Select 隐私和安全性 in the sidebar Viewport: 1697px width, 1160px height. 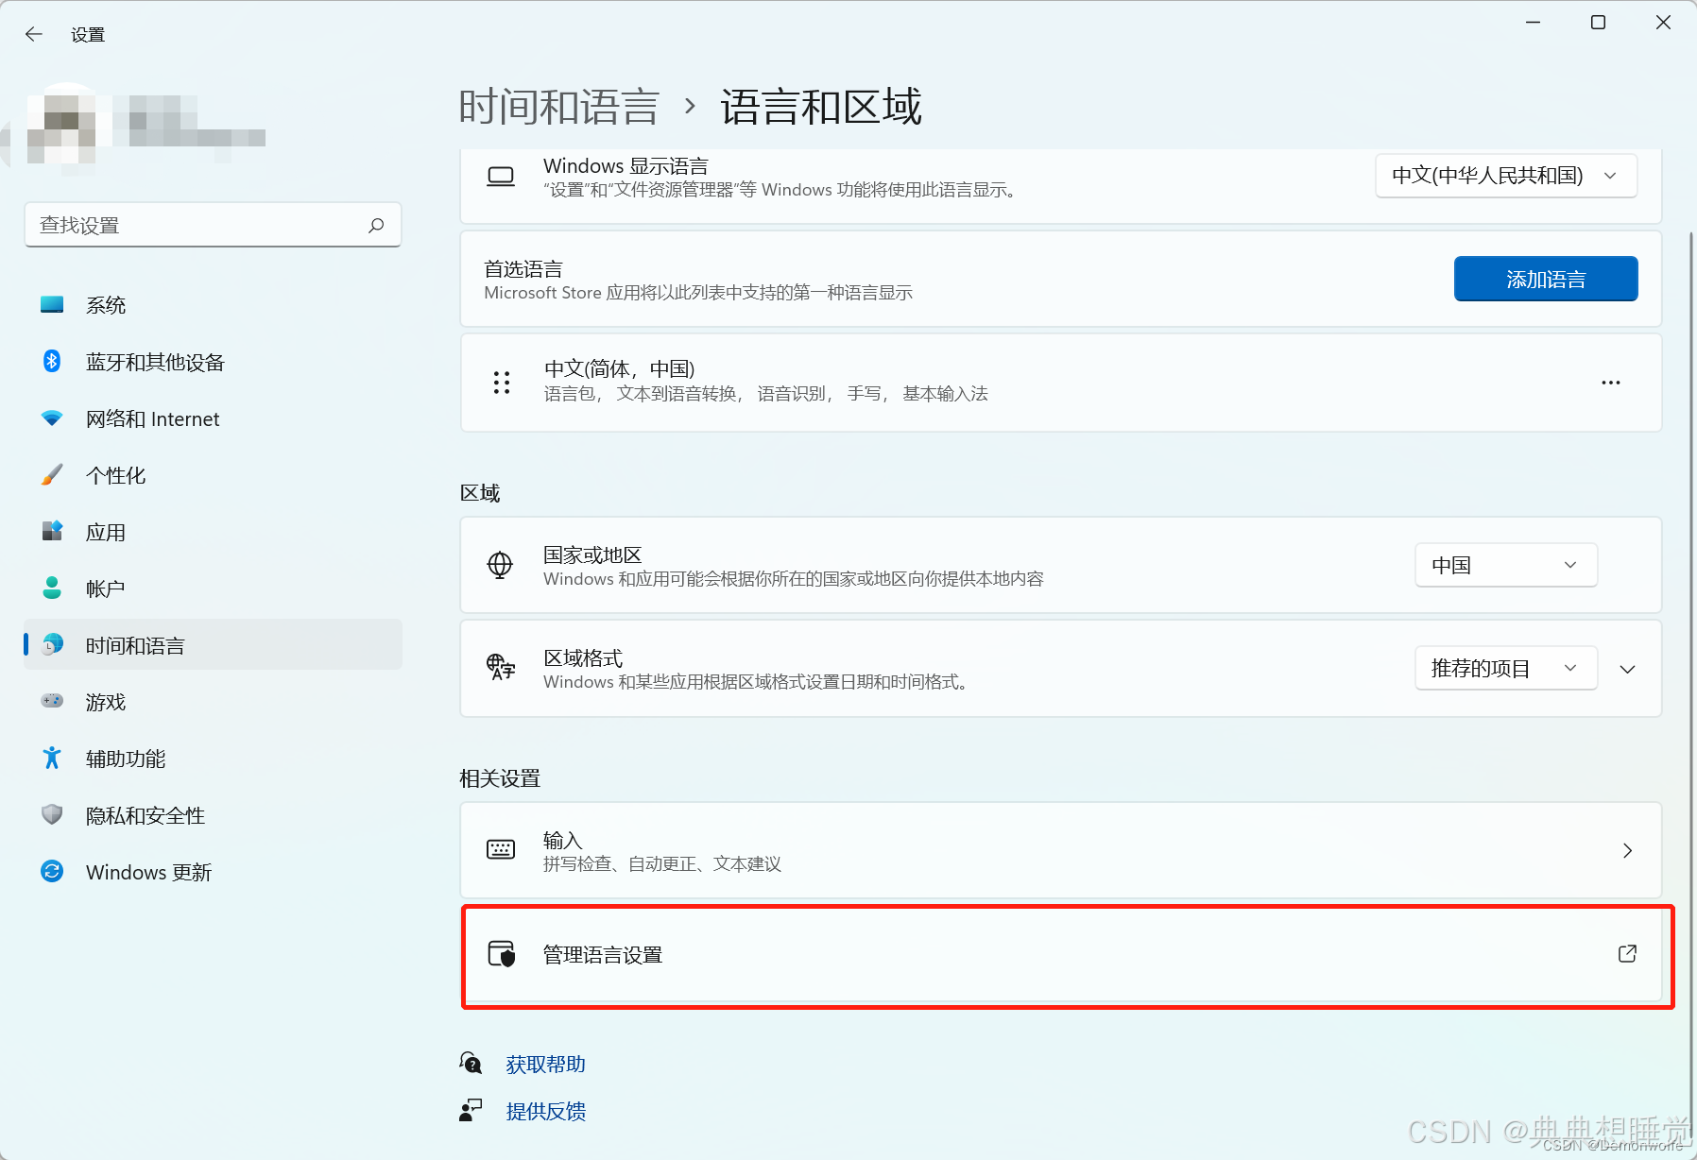click(x=214, y=814)
